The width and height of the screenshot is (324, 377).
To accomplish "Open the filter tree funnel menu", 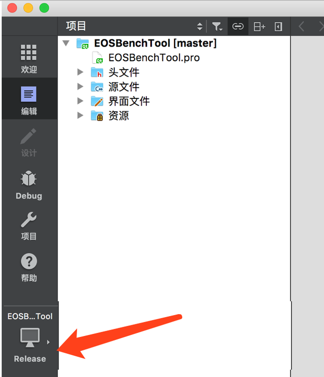I will point(217,26).
